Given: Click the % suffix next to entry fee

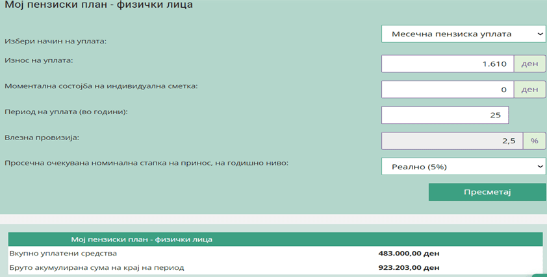Looking at the screenshot, I should coord(534,141).
